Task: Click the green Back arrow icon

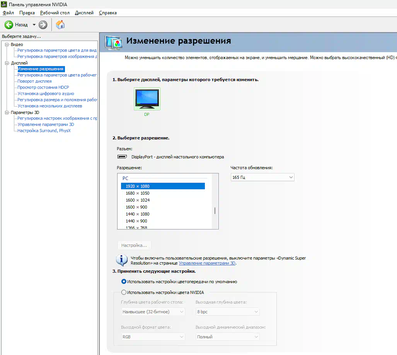Action: (x=9, y=25)
